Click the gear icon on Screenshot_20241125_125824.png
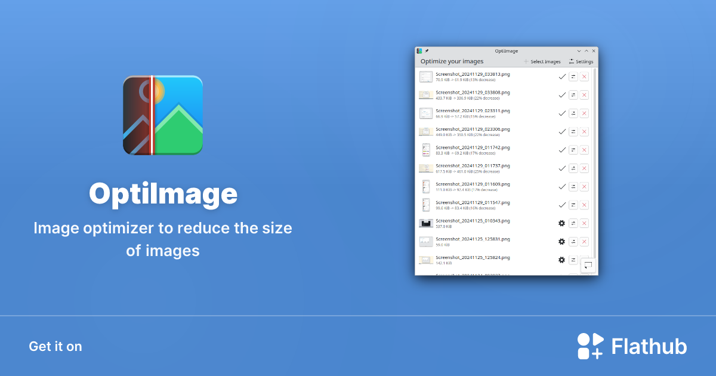 561,260
